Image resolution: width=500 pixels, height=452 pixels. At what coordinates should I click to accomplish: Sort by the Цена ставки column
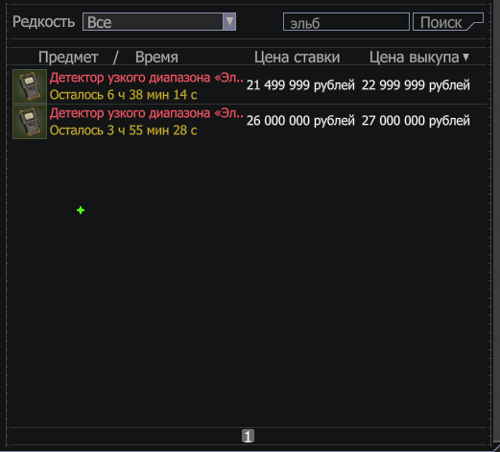click(297, 58)
